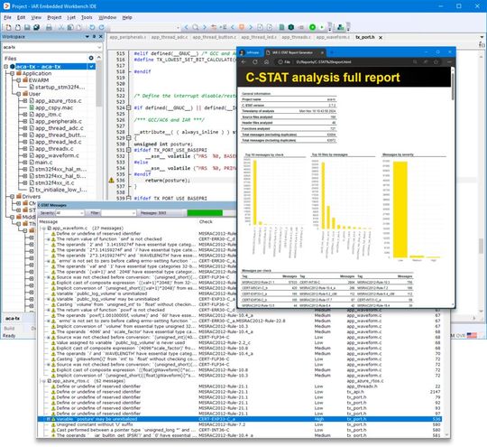Screen dimensions: 487x447
Task: Click the Severity label button
Action: coord(47,213)
